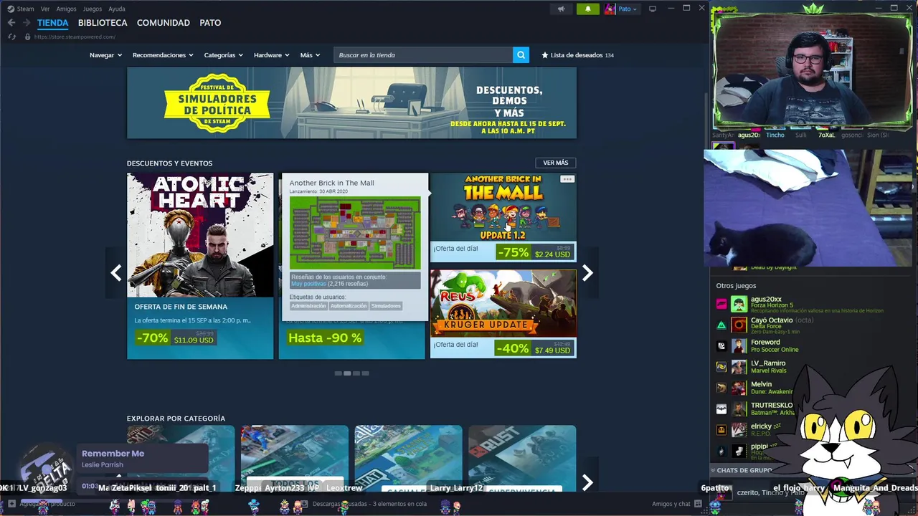The height and width of the screenshot is (516, 918).
Task: Click the Marvel Rivals game icon
Action: click(721, 367)
